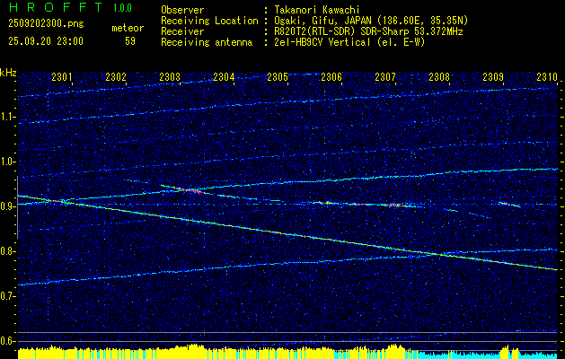This screenshot has width=565, height=359.
Task: Click the 0.9 kHz frequency label
Action: click(7, 206)
